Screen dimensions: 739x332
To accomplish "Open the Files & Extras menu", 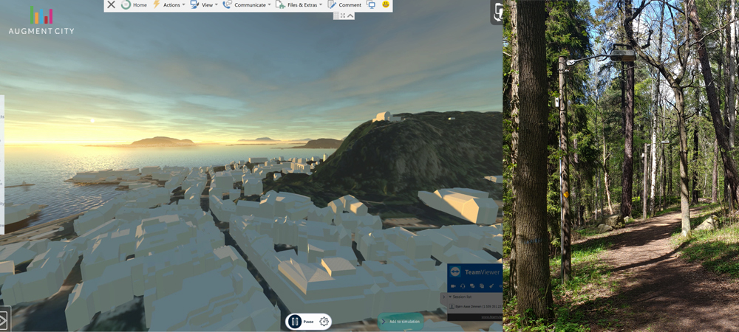I will point(299,4).
